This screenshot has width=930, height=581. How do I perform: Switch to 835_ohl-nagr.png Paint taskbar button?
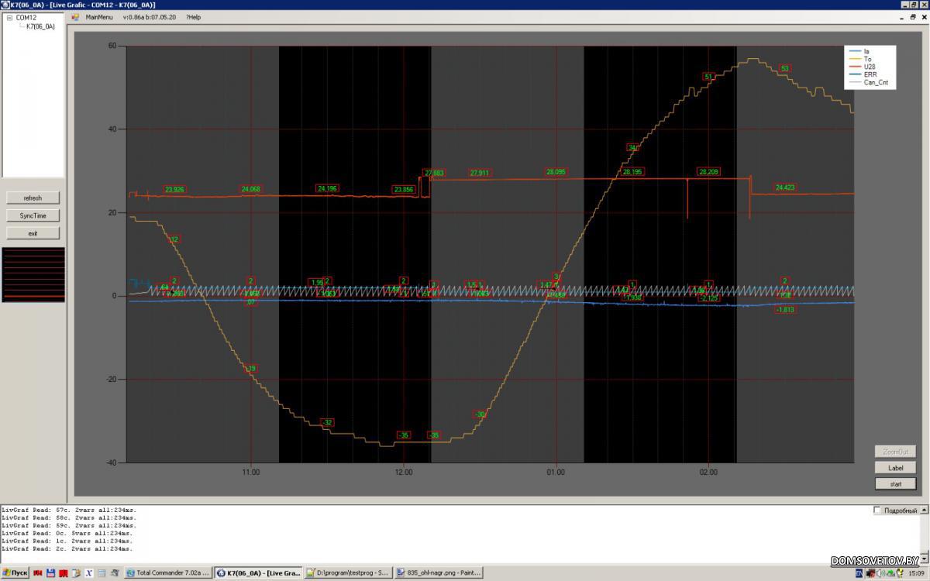(x=439, y=573)
